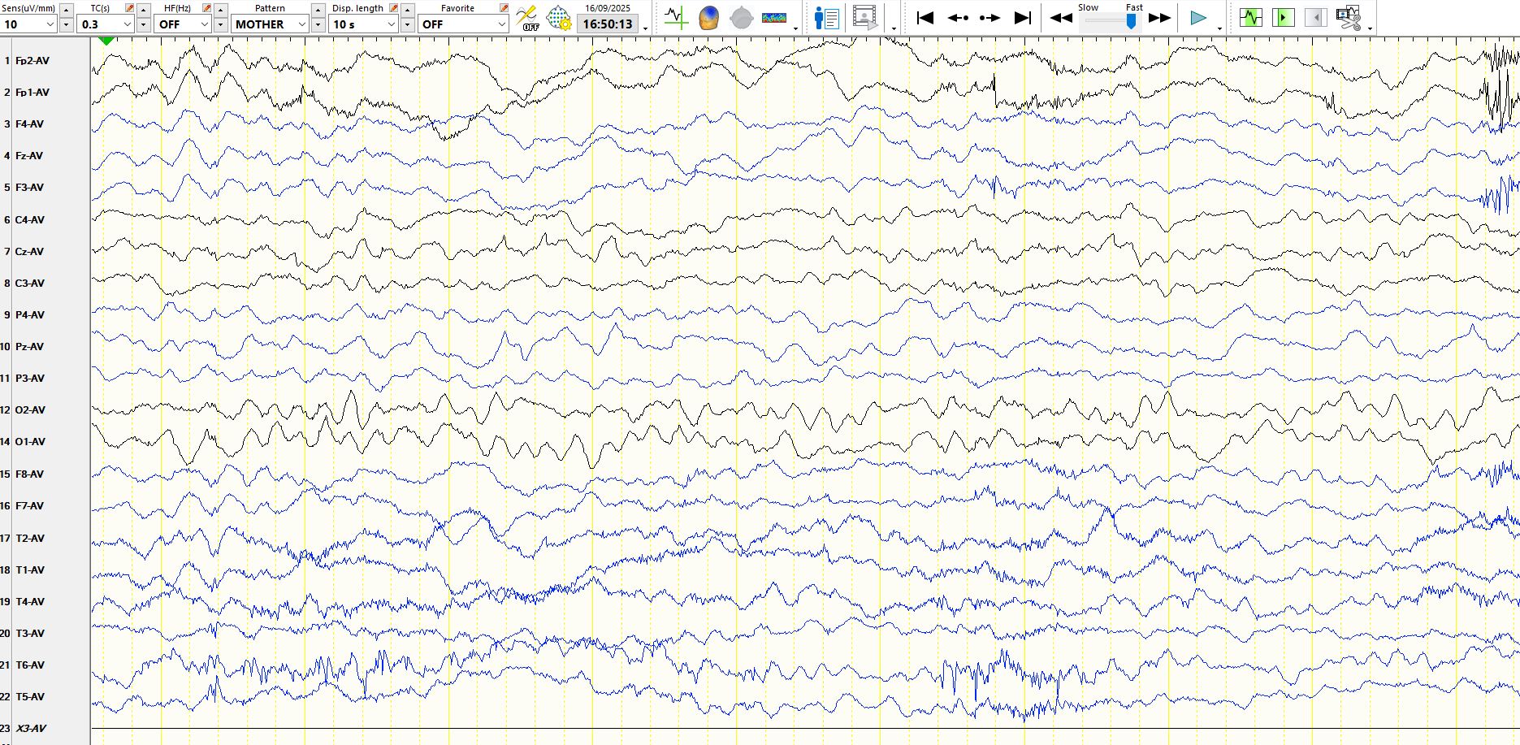Open the TC(s) dropdown showing 0.3
Image resolution: width=1520 pixels, height=745 pixels.
click(x=106, y=24)
